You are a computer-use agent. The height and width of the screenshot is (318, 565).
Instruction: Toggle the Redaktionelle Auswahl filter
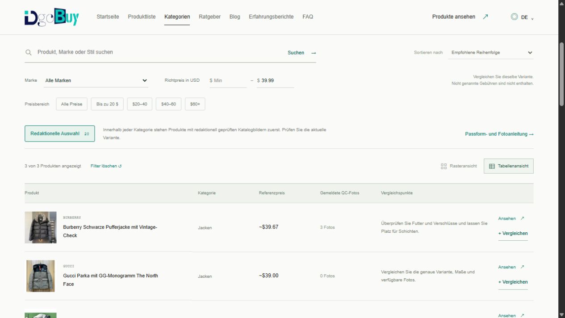click(60, 134)
